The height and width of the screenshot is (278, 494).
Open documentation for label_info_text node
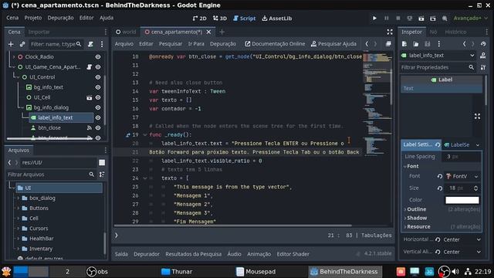(482, 56)
